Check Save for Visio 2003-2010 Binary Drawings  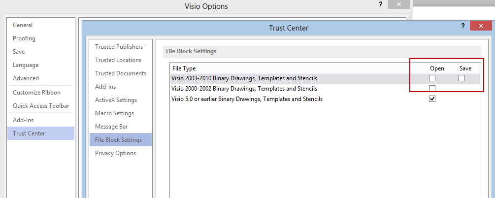point(462,78)
